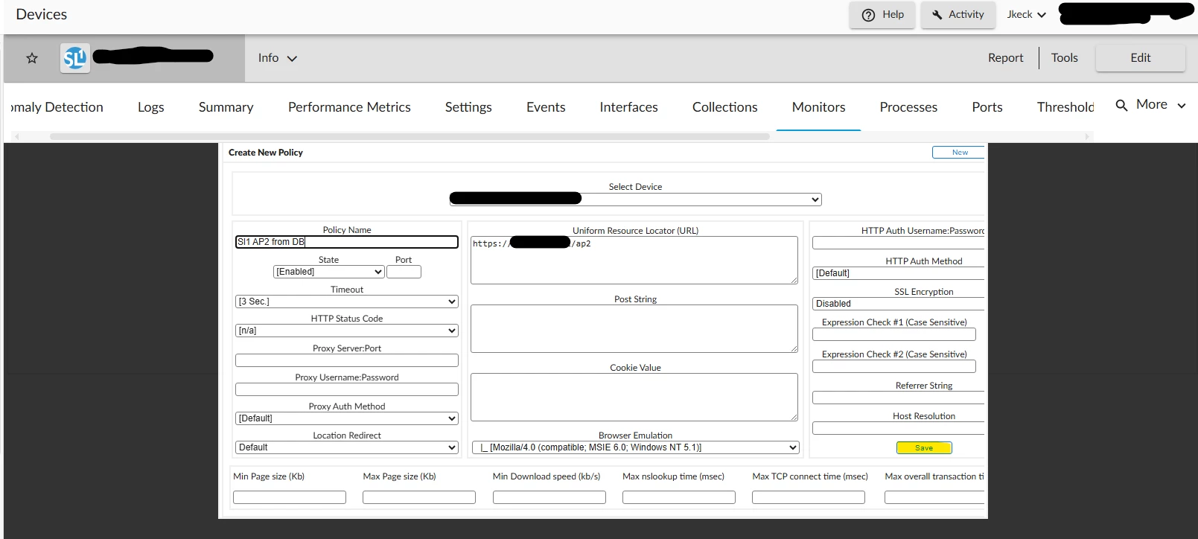
Task: Expand the Info dropdown chevron
Action: 292,58
